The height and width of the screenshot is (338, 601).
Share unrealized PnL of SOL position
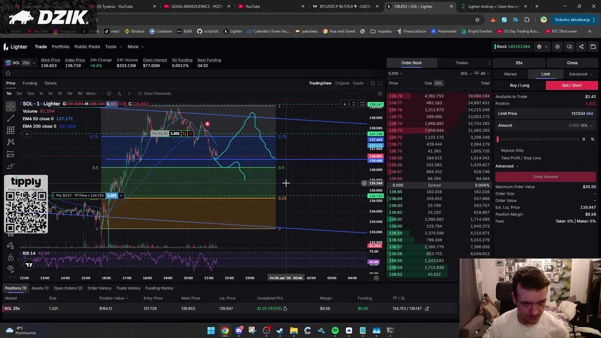(x=285, y=308)
